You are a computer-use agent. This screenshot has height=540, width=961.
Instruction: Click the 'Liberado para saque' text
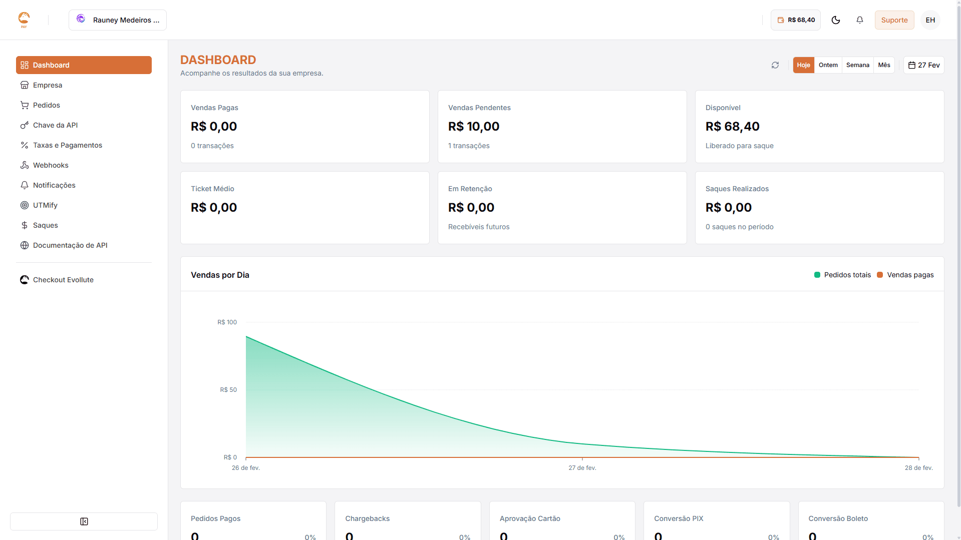point(739,146)
